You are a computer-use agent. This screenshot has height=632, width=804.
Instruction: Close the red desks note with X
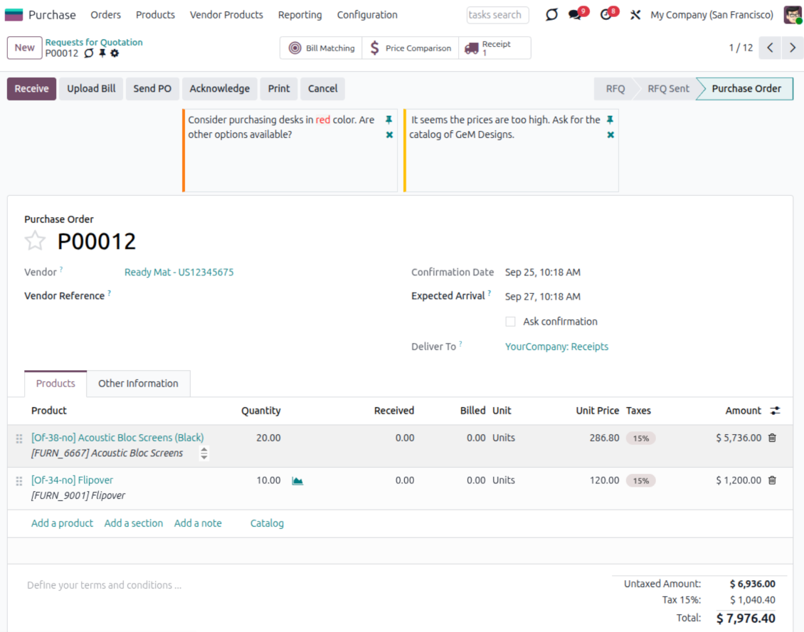click(389, 135)
